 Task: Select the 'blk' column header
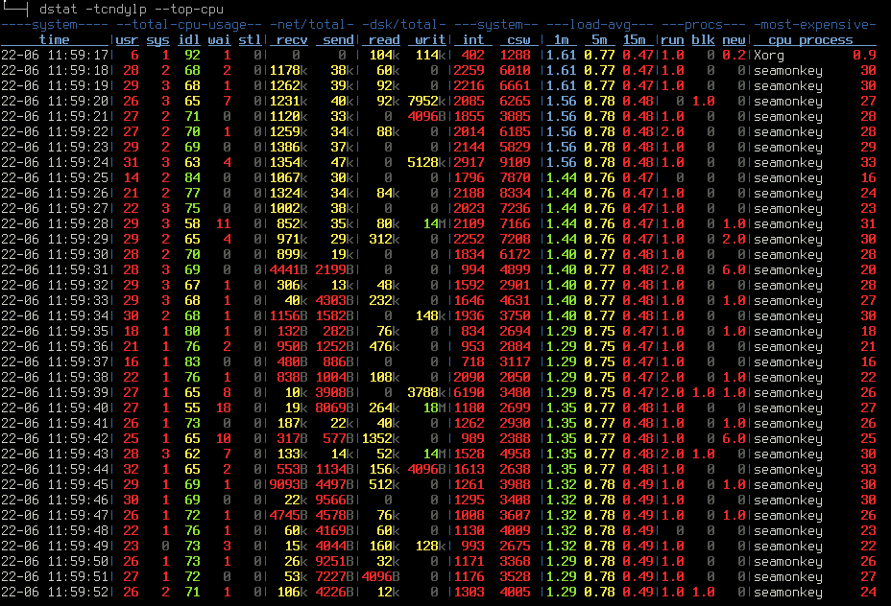703,39
